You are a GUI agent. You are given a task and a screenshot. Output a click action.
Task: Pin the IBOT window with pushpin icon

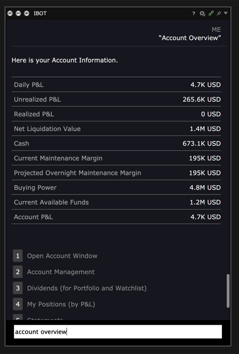point(219,14)
